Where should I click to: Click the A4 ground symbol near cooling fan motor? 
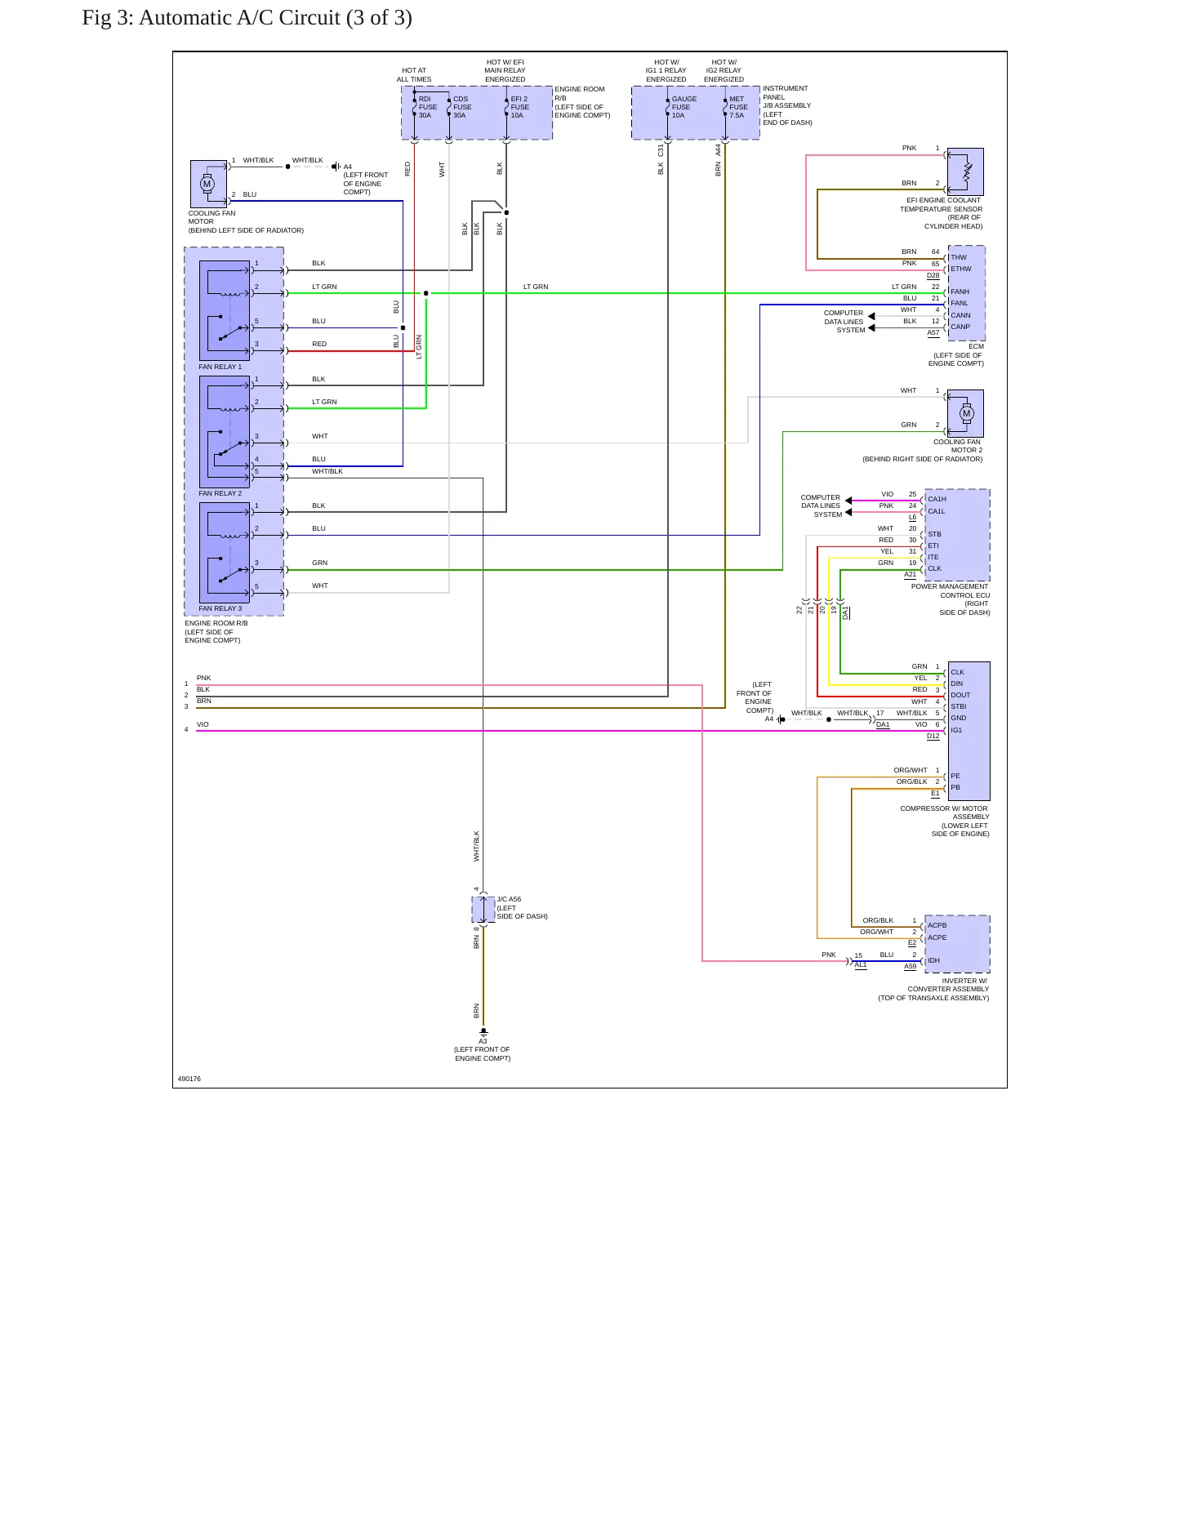(336, 167)
